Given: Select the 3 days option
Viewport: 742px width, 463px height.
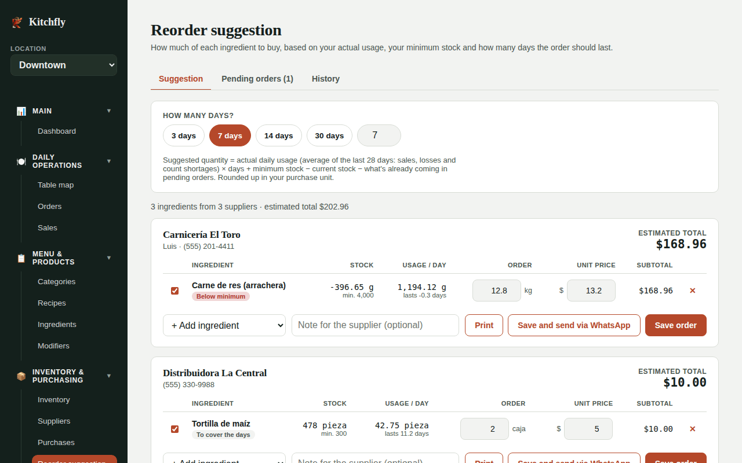Looking at the screenshot, I should point(184,135).
